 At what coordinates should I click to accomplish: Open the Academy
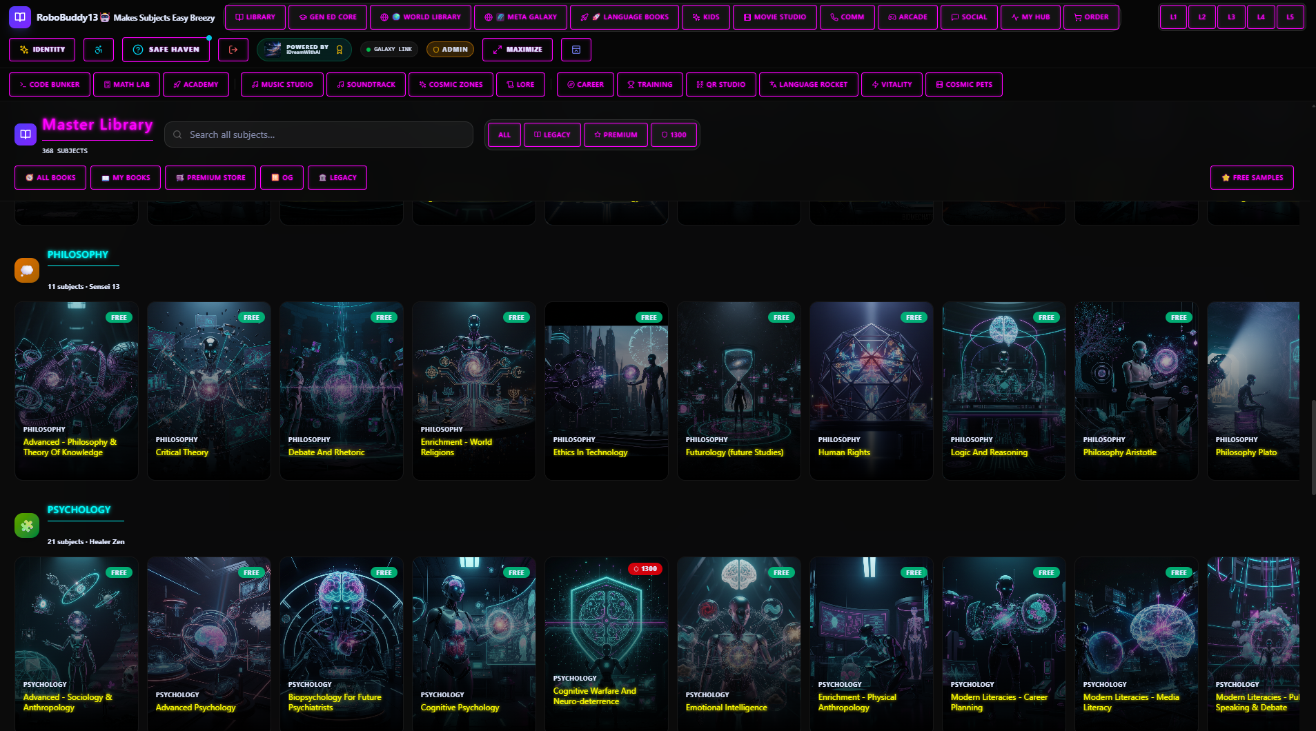click(196, 85)
